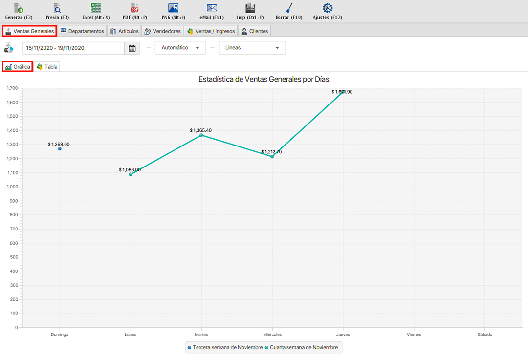Open the Vendedores tab
528x355 pixels.
click(x=163, y=31)
